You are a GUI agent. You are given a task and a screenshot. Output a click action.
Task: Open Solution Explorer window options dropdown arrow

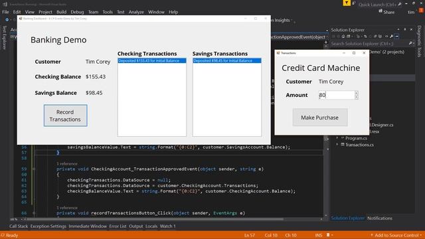[398, 29]
